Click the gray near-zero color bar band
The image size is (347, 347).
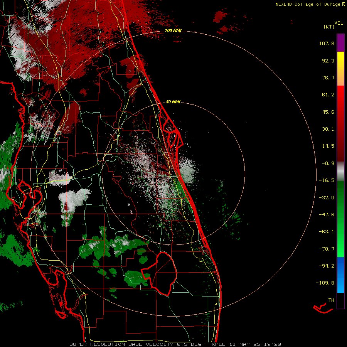(340, 171)
